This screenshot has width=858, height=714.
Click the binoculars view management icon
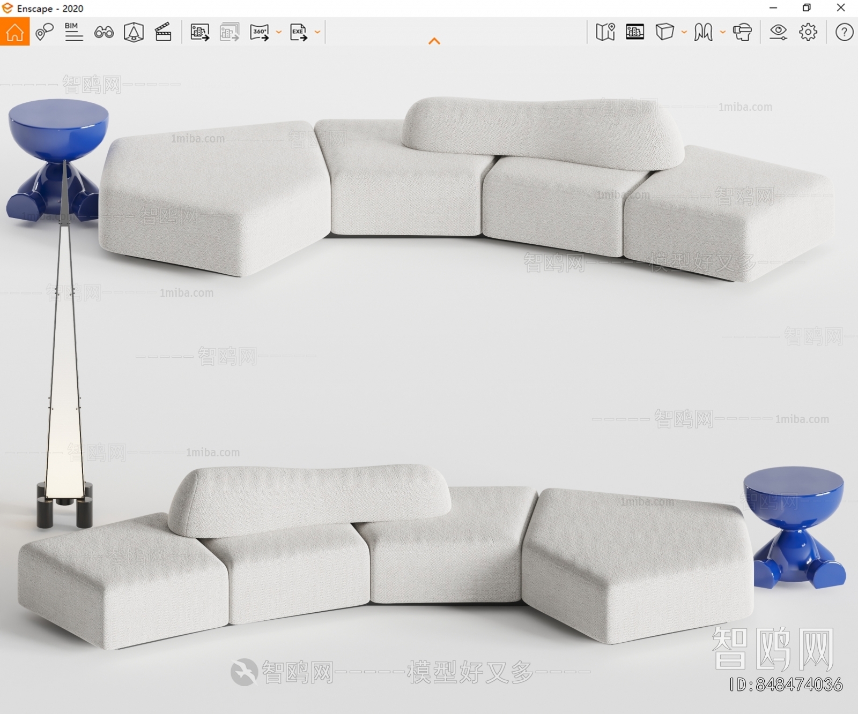(103, 33)
